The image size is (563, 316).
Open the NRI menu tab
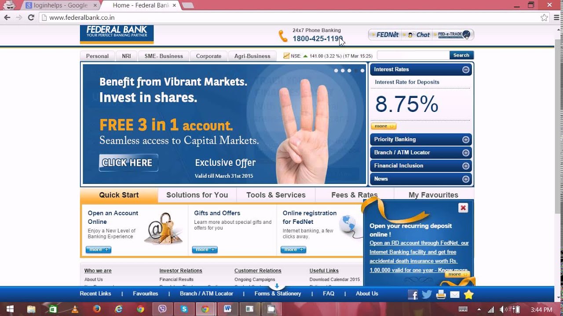click(x=126, y=56)
